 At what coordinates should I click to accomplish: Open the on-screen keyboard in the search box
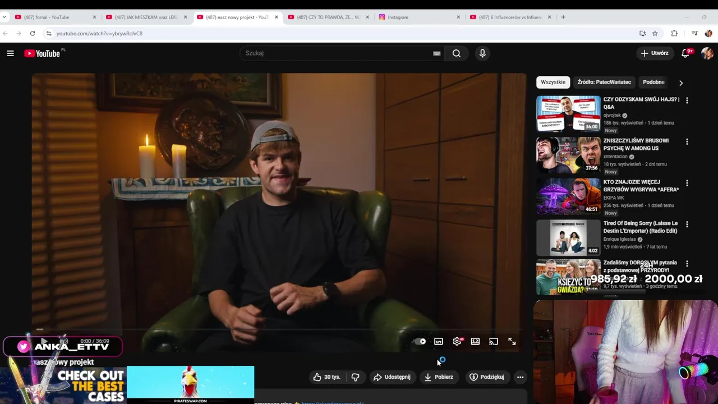436,53
